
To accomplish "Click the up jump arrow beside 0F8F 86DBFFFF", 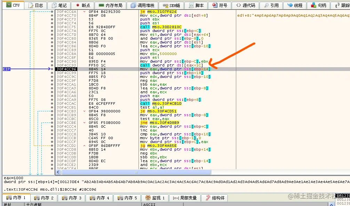I will (84, 145).
